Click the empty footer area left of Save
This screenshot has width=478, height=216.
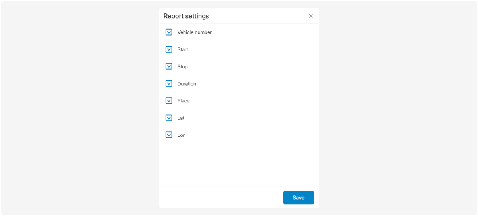click(218, 197)
